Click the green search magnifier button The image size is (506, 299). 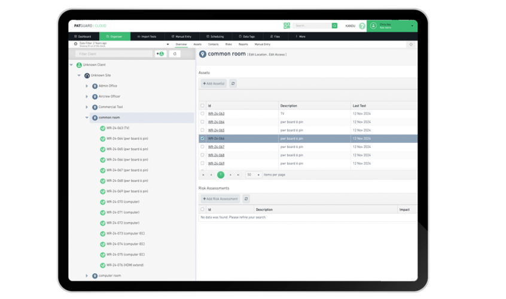(335, 26)
